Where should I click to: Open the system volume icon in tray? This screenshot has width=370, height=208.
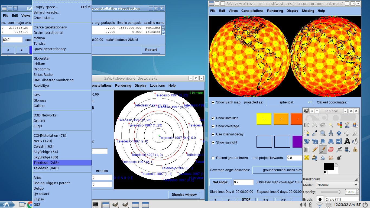303,204
